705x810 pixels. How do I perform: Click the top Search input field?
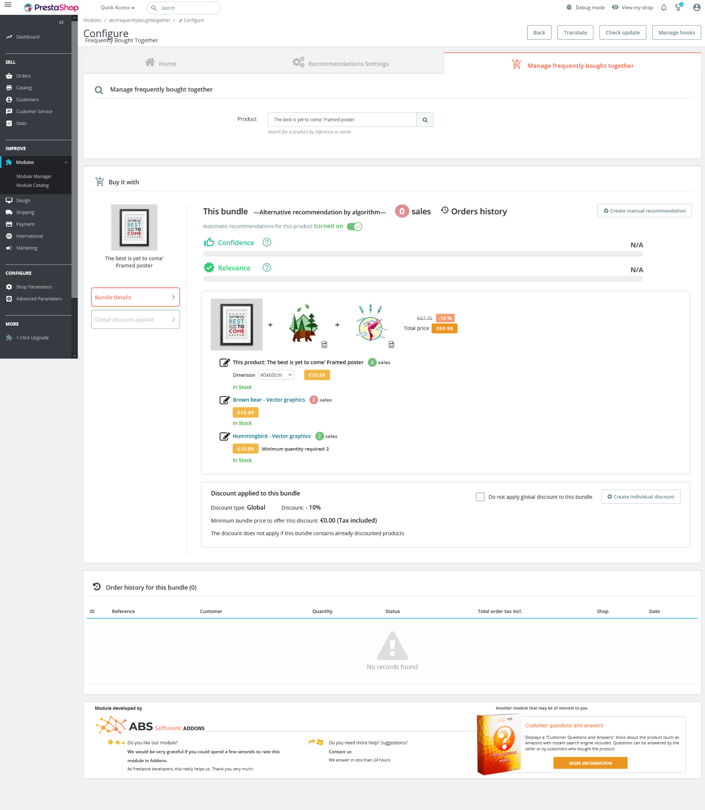[184, 8]
